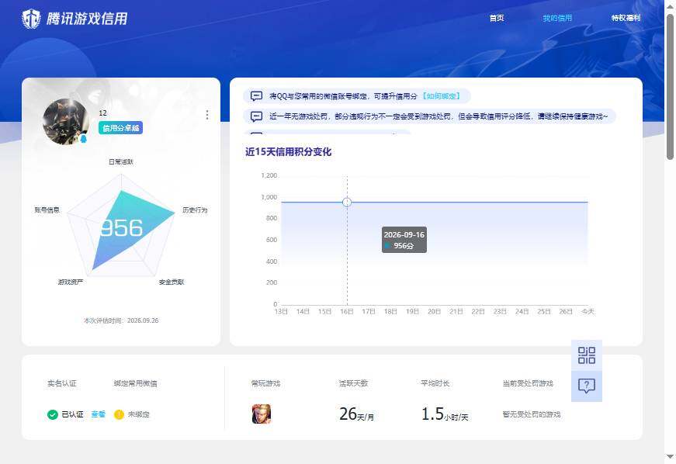Click the 26天/月 active days value
This screenshot has height=464, width=676.
click(x=356, y=414)
